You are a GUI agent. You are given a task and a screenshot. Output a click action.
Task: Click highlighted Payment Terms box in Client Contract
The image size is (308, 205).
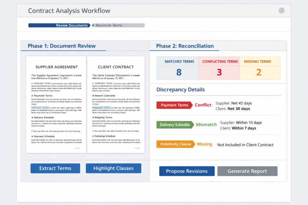click(102, 108)
